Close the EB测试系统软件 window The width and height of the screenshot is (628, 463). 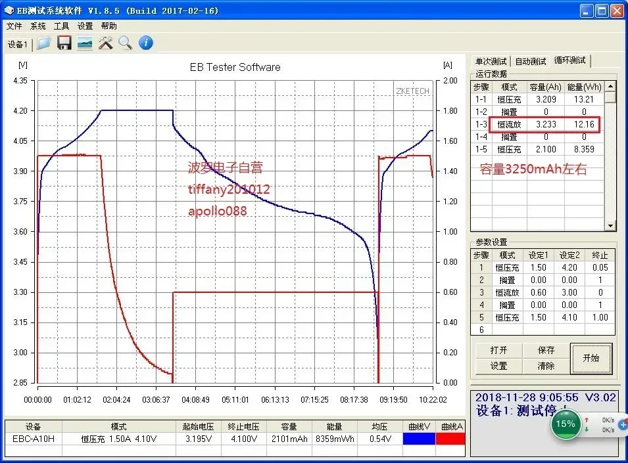pos(616,11)
